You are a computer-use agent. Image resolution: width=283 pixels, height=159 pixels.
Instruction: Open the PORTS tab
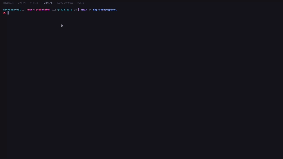80,3
